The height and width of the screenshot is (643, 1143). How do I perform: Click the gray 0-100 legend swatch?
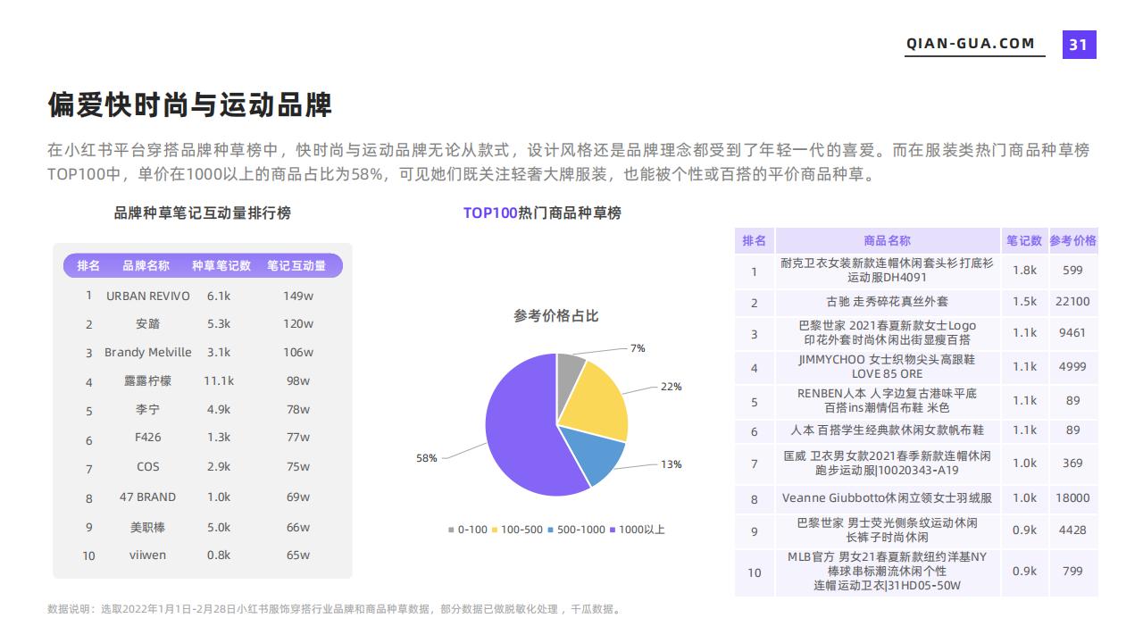click(451, 530)
